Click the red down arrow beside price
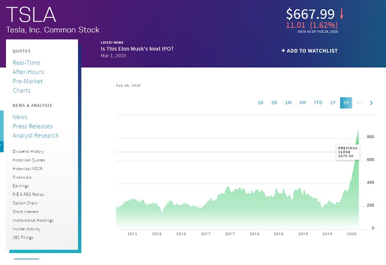 click(x=342, y=13)
